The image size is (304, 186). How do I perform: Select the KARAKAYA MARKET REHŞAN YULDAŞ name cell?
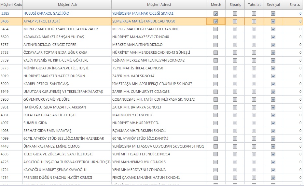(67, 37)
